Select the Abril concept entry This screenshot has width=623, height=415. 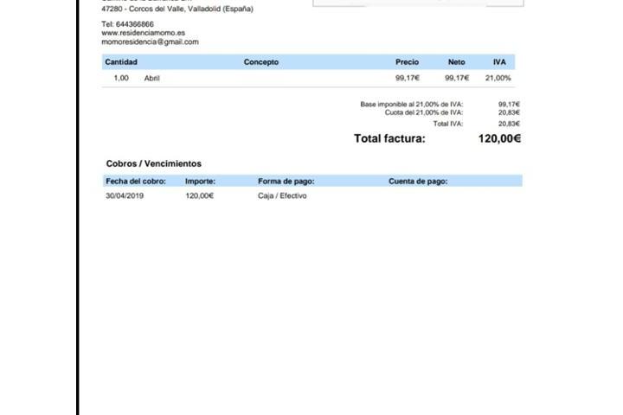click(x=152, y=79)
